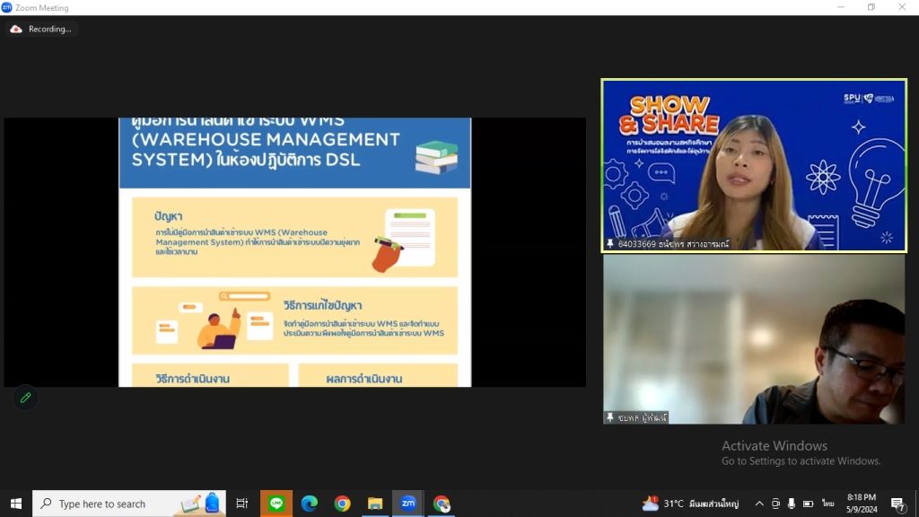Toggle the microphone icon in system tray
The width and height of the screenshot is (919, 517).
click(792, 504)
